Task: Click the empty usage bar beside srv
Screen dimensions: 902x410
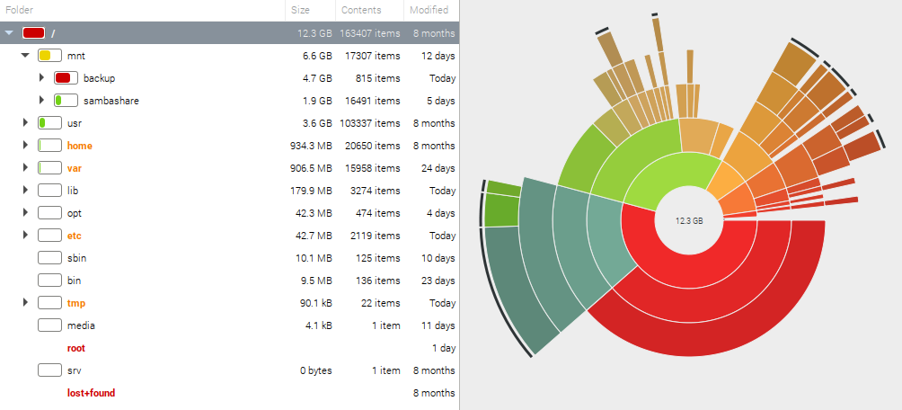Action: coord(49,370)
